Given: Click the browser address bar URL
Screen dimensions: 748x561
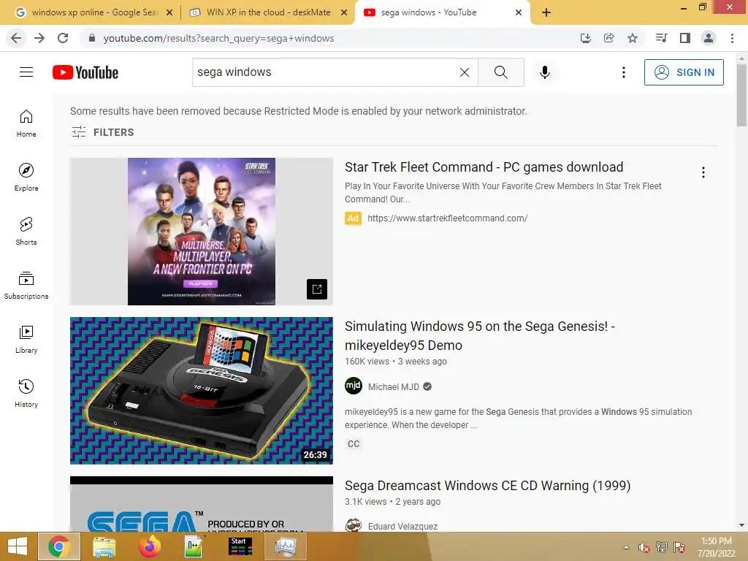Looking at the screenshot, I should pyautogui.click(x=218, y=38).
